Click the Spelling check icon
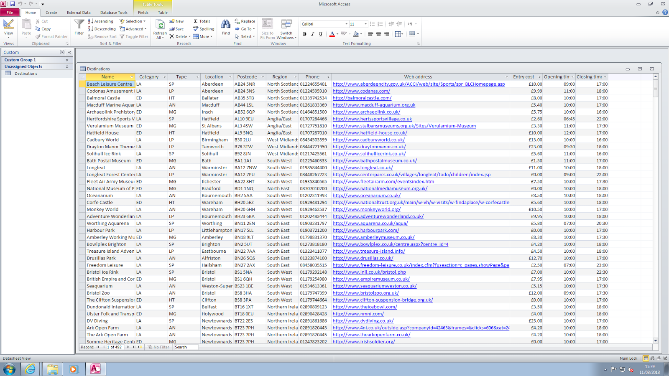This screenshot has height=376, width=669. (x=204, y=29)
